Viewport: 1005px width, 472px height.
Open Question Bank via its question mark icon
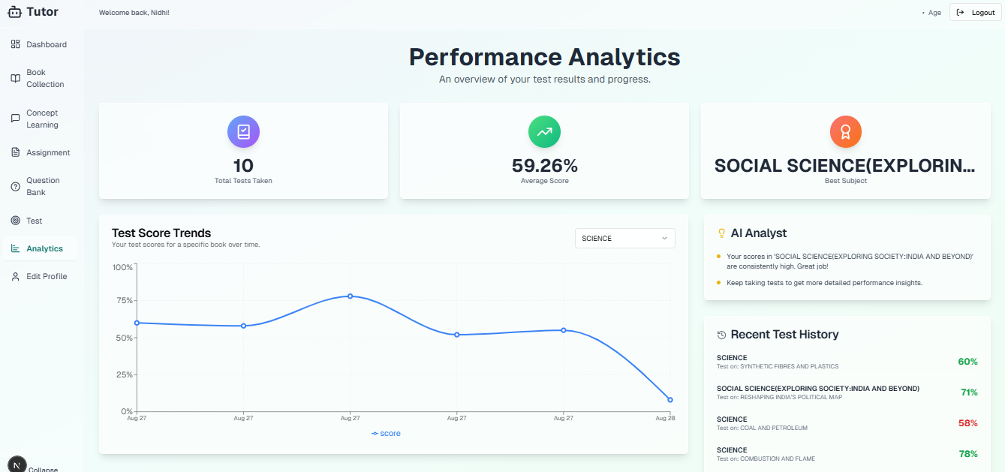coord(15,185)
